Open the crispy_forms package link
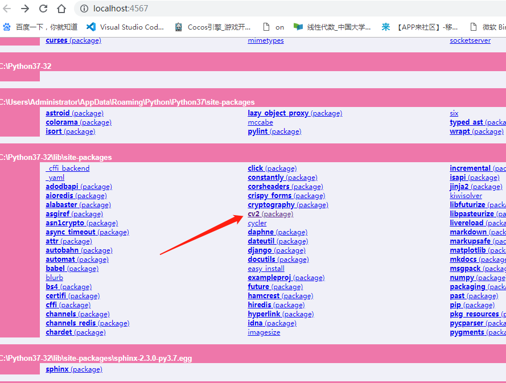506x383 pixels. pos(286,196)
